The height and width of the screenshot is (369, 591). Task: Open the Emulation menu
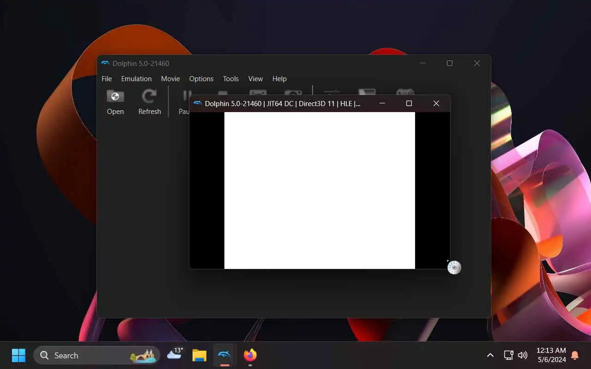tap(136, 79)
